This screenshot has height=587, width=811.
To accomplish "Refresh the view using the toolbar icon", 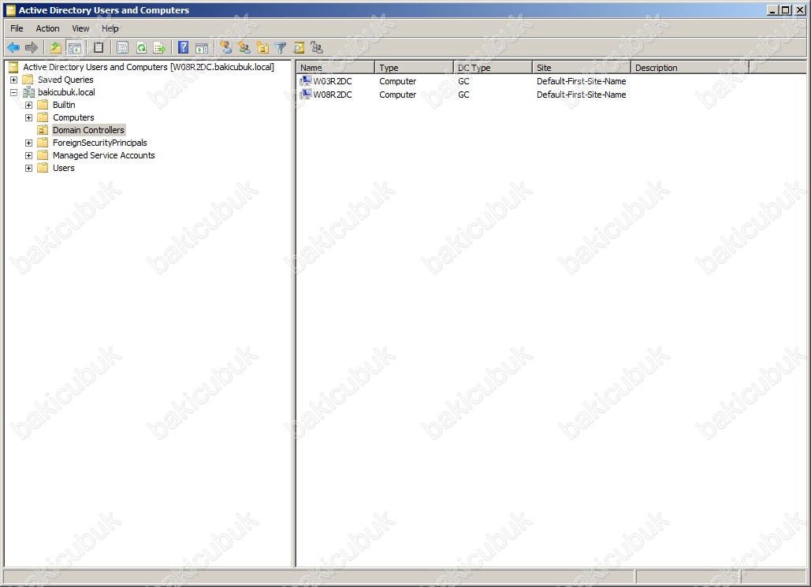I will click(141, 48).
